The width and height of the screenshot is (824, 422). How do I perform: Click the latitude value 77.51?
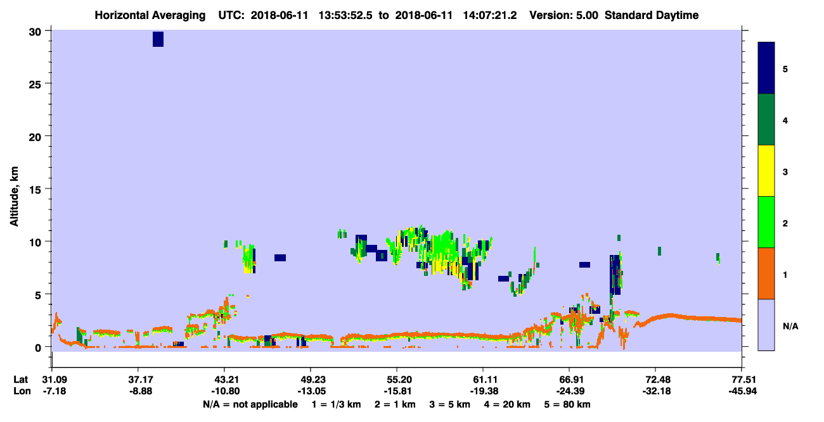pyautogui.click(x=742, y=379)
